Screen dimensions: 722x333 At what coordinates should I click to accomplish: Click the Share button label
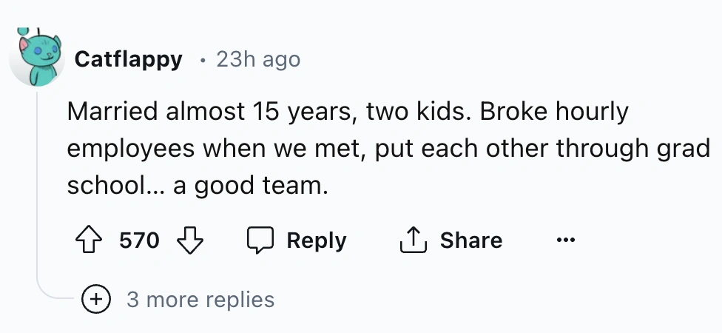click(470, 240)
